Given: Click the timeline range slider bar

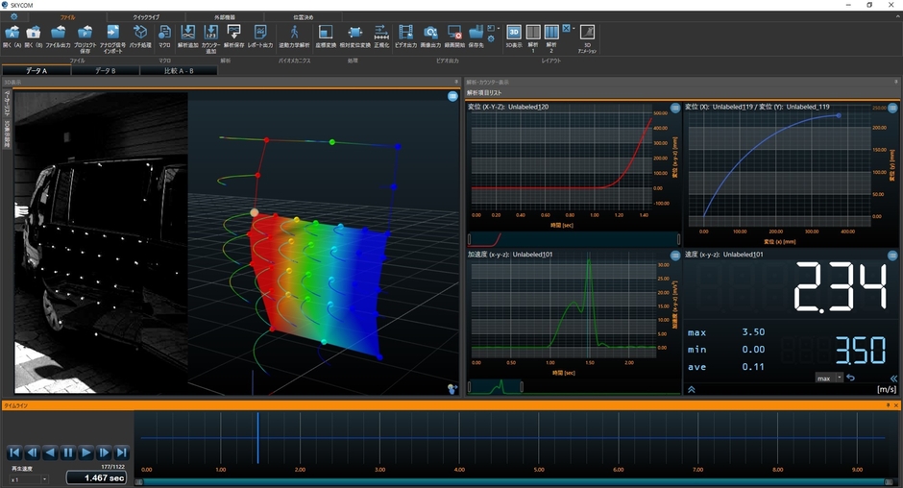Looking at the screenshot, I should pyautogui.click(x=513, y=481).
